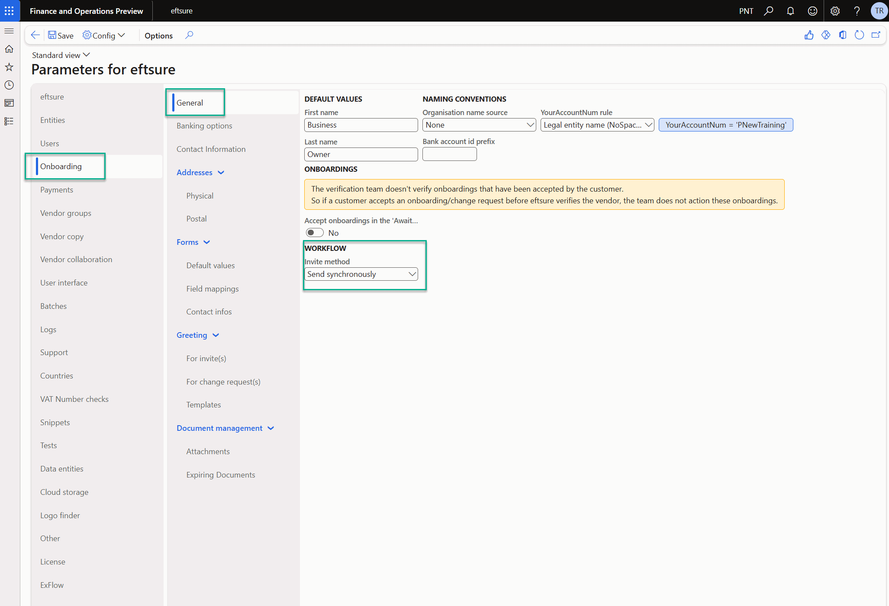Open in Office app icon
This screenshot has width=889, height=606.
pos(843,35)
